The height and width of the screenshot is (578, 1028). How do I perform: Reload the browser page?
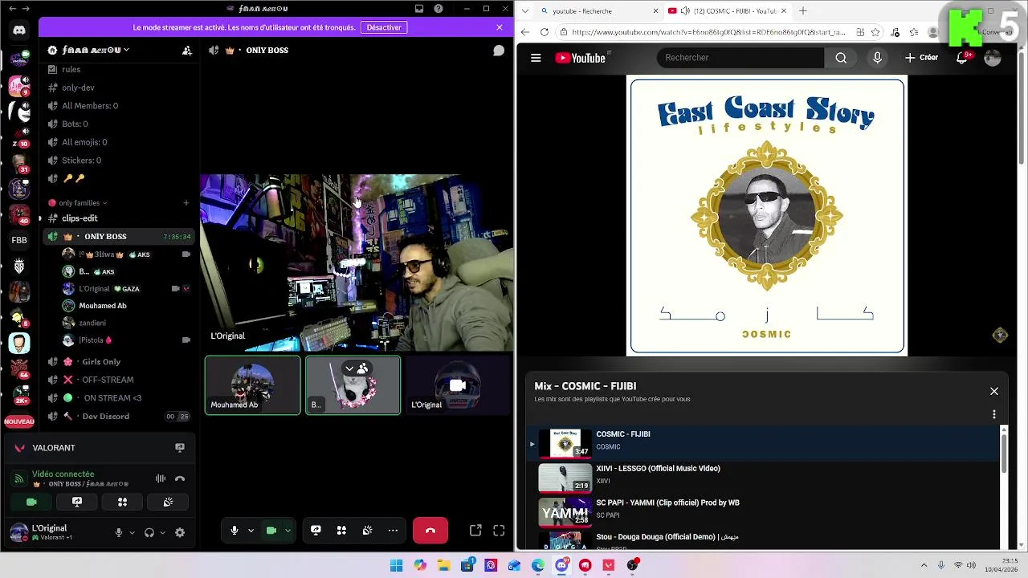(545, 32)
